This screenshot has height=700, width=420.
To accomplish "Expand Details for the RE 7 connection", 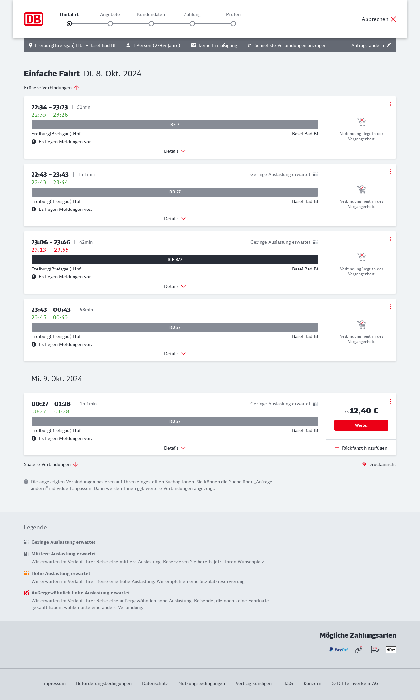I will coord(175,151).
